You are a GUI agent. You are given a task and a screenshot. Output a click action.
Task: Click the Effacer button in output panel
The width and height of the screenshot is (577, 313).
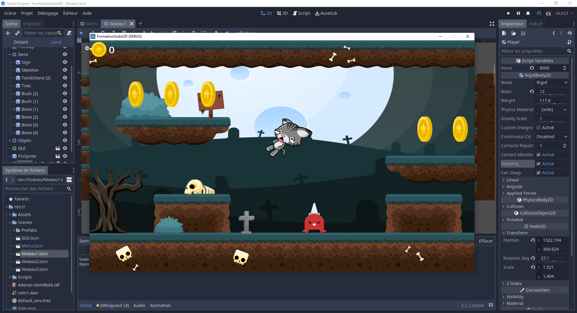(x=486, y=241)
